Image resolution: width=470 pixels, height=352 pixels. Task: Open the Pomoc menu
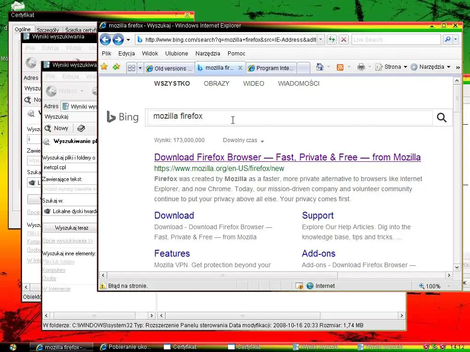coord(236,54)
